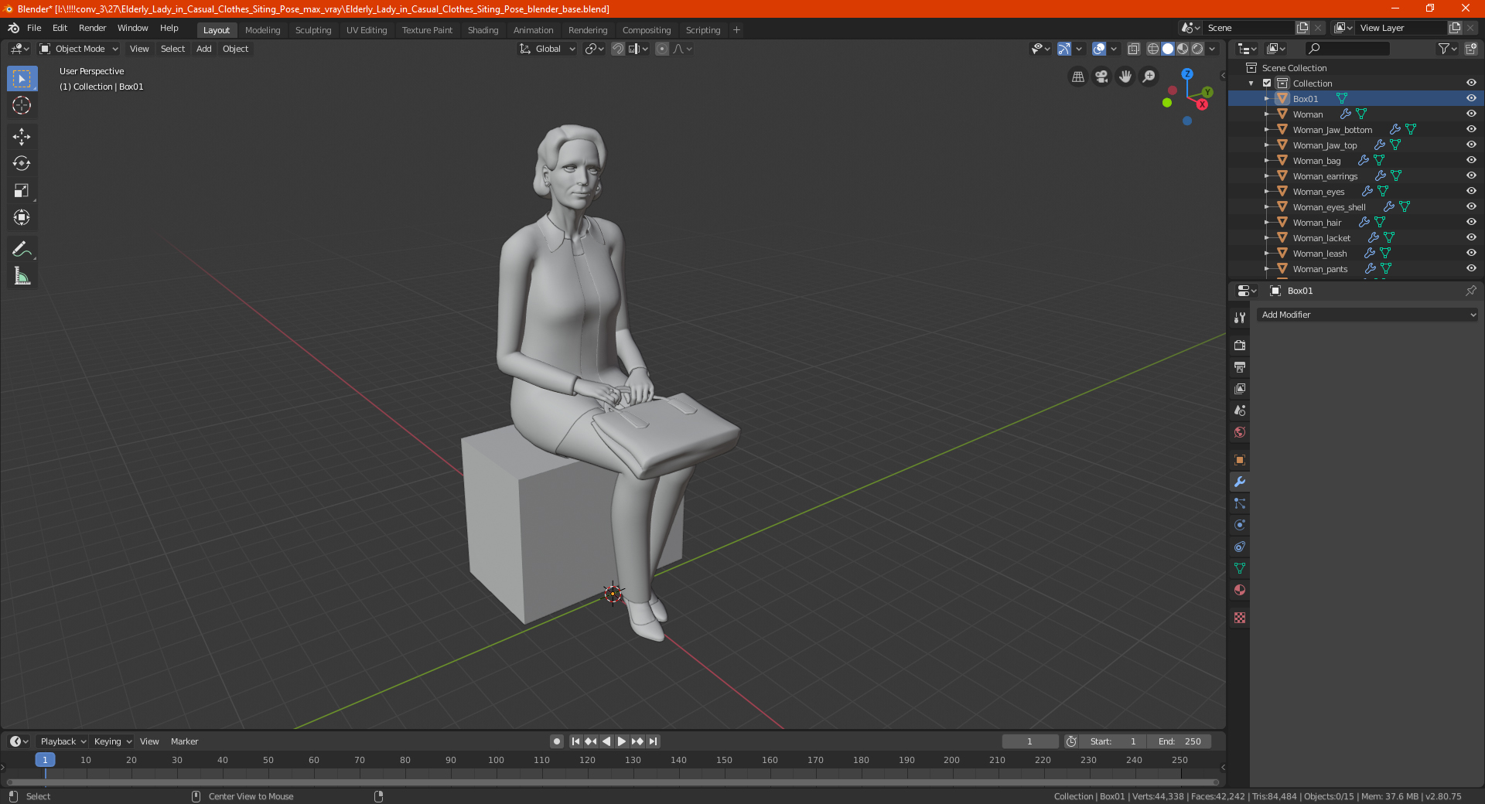Open the Object properties tab

pos(1240,460)
